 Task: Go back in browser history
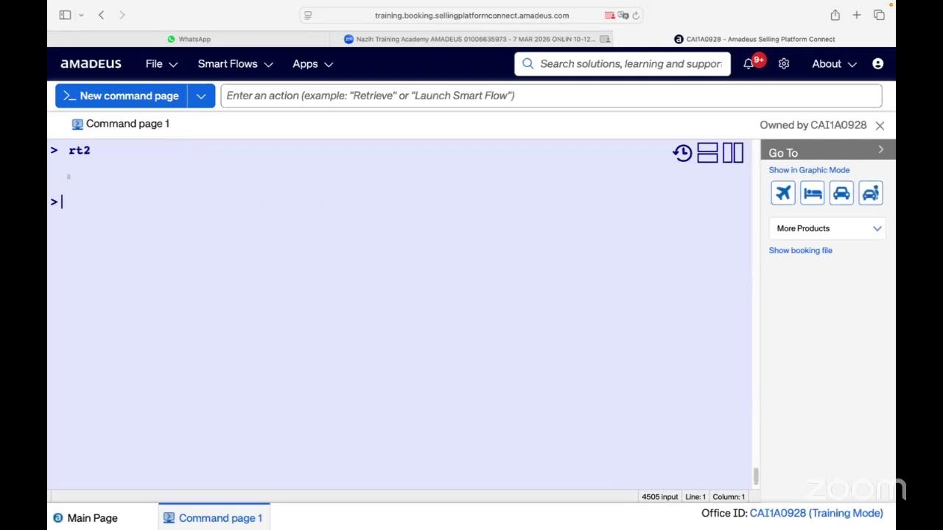tap(101, 15)
